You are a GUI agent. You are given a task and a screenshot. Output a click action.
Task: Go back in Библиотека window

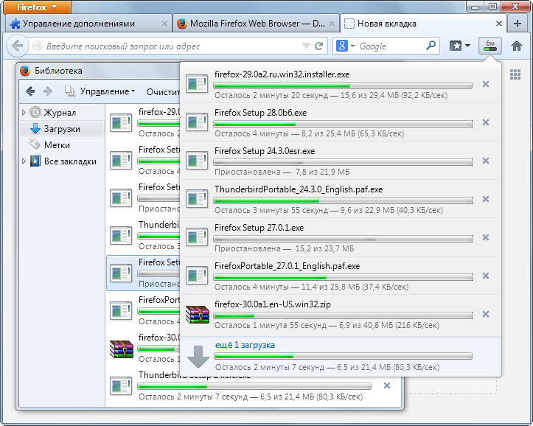(x=30, y=91)
